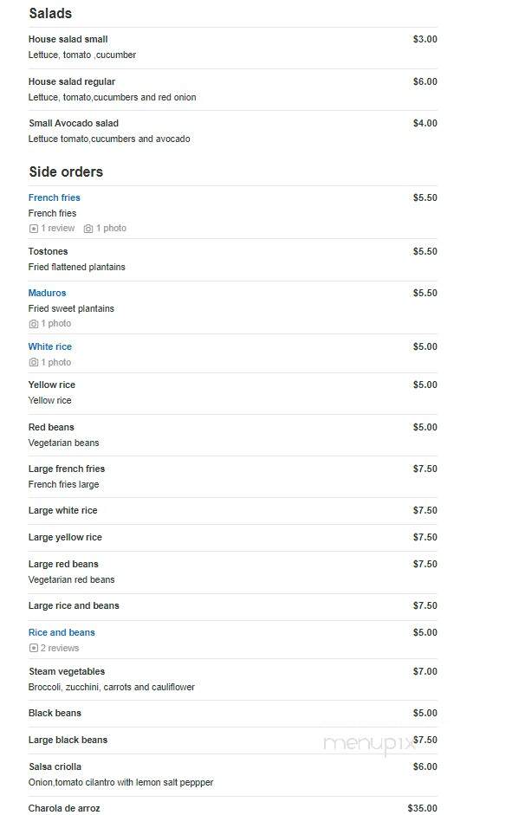Click the menupix watermark logo
Viewport: 525px width, 815px height.
[369, 744]
